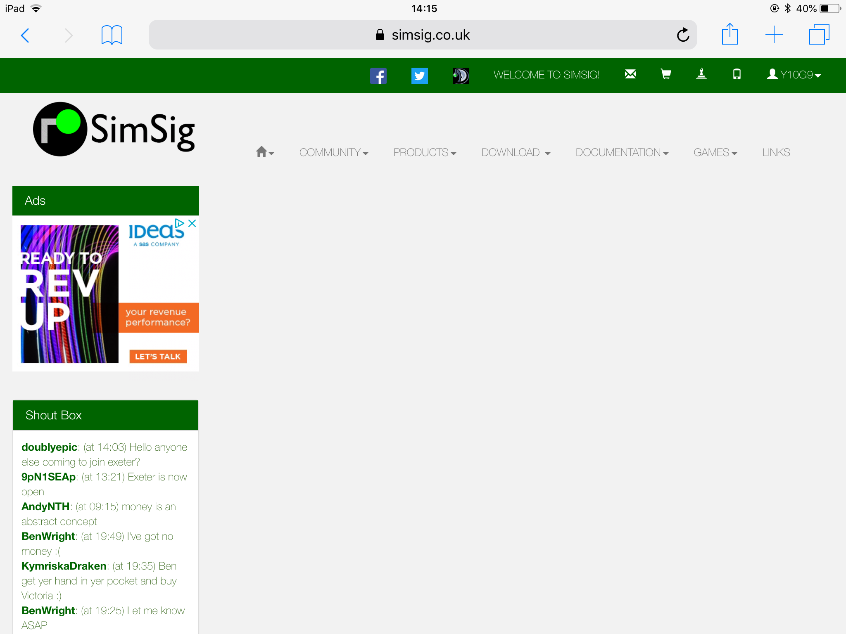
Task: Tap the Wi-Fi icon in status bar
Action: [36, 8]
